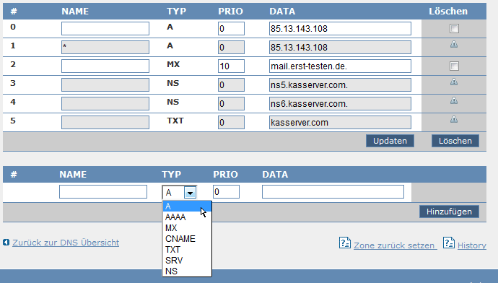The width and height of the screenshot is (498, 283).
Task: Click the disabled PRIO field in row 5
Action: click(231, 122)
